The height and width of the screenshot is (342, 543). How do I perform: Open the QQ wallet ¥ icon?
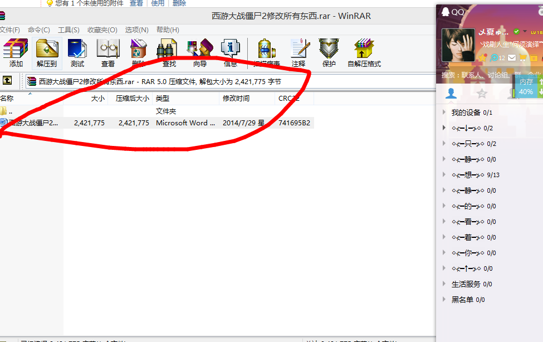tap(534, 57)
